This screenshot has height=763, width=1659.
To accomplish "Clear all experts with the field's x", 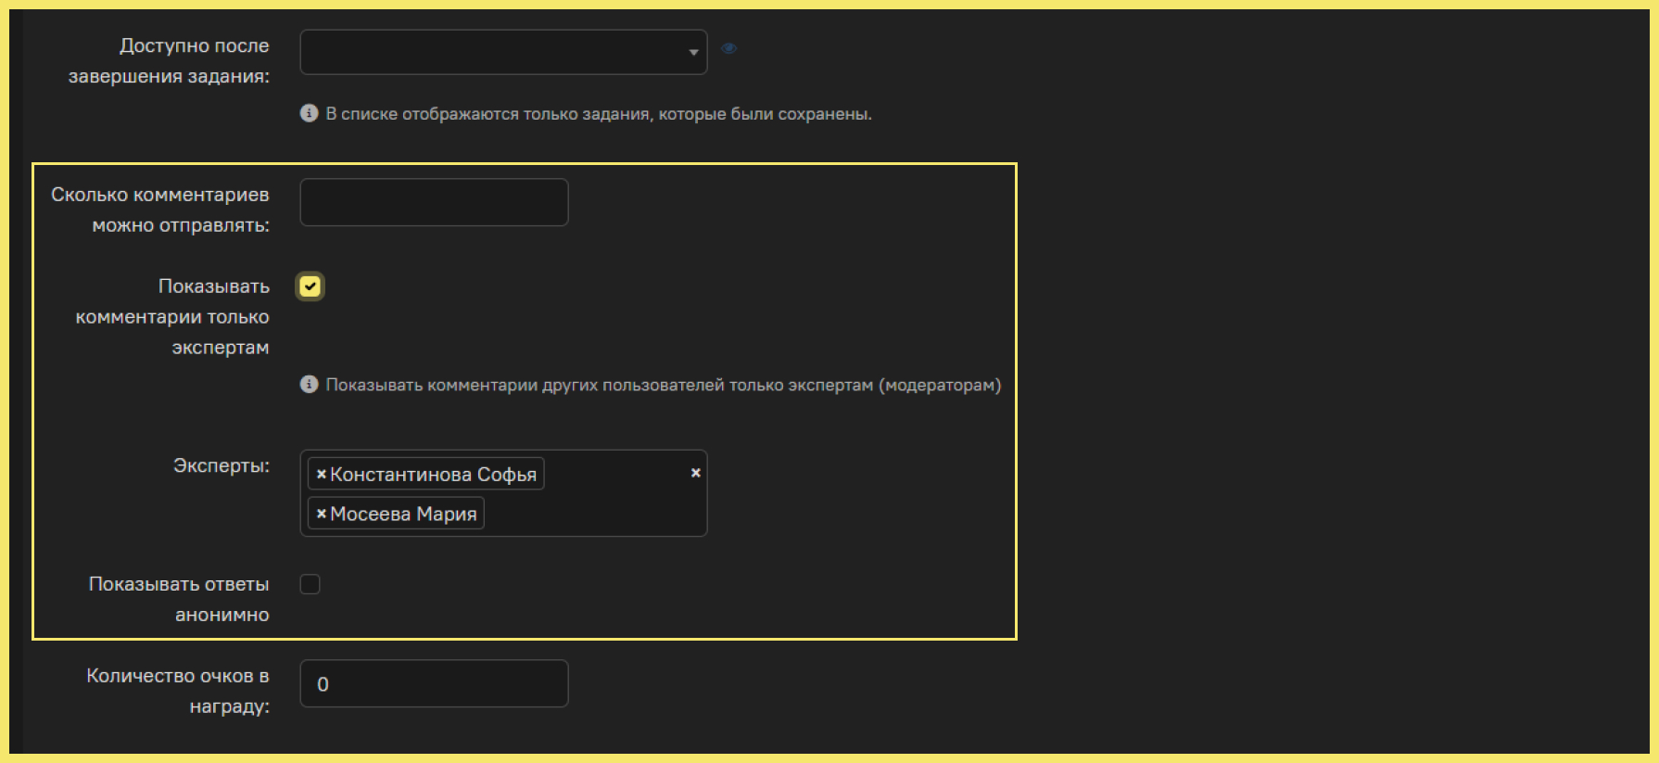I will click(696, 473).
